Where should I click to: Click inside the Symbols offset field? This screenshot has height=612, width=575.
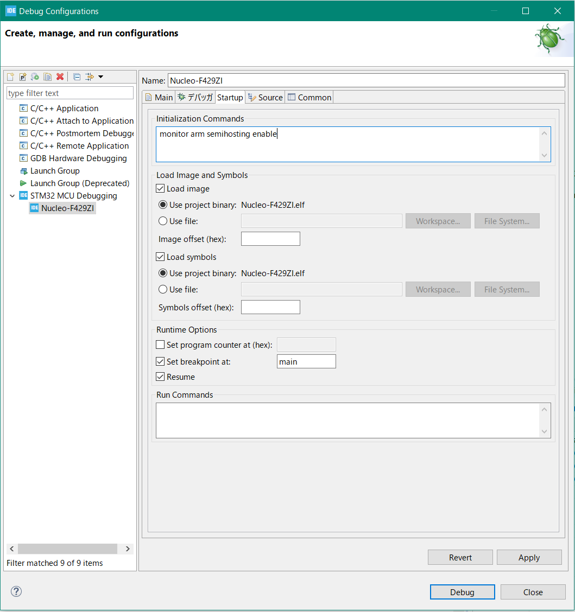270,307
